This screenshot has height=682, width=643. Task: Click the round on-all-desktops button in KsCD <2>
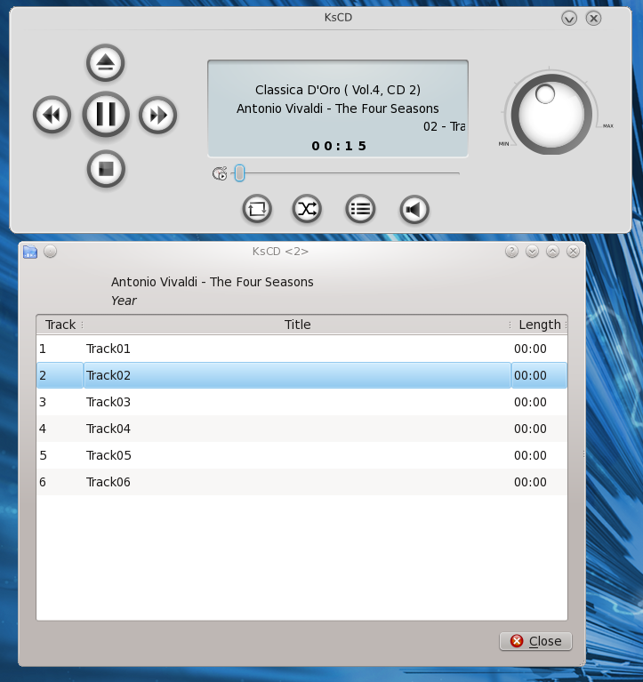[x=51, y=252]
